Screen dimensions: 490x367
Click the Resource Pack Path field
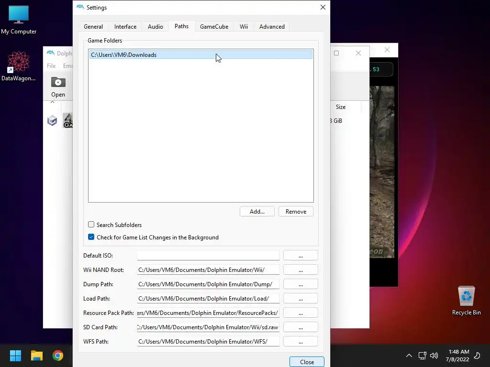pyautogui.click(x=208, y=313)
